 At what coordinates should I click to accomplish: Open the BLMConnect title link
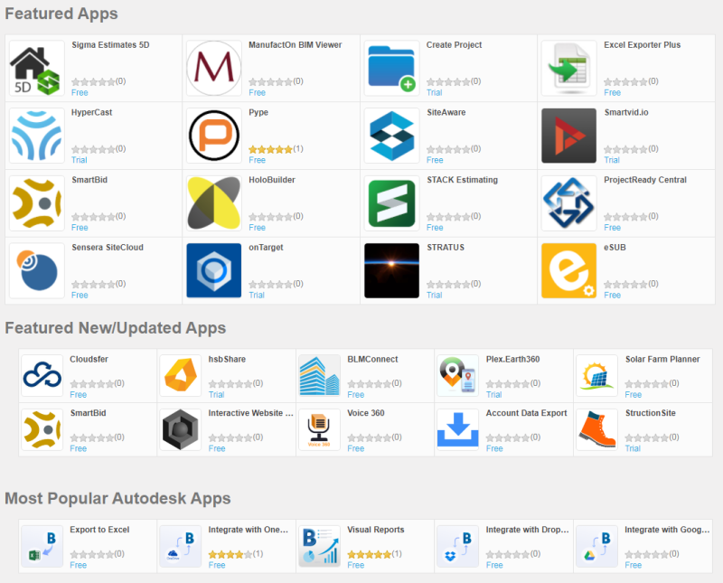[372, 359]
